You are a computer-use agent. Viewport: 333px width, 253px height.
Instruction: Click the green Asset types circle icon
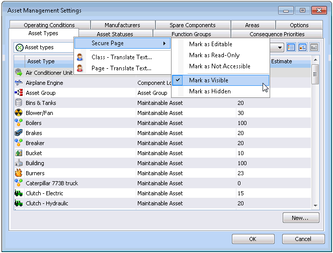pyautogui.click(x=20, y=48)
